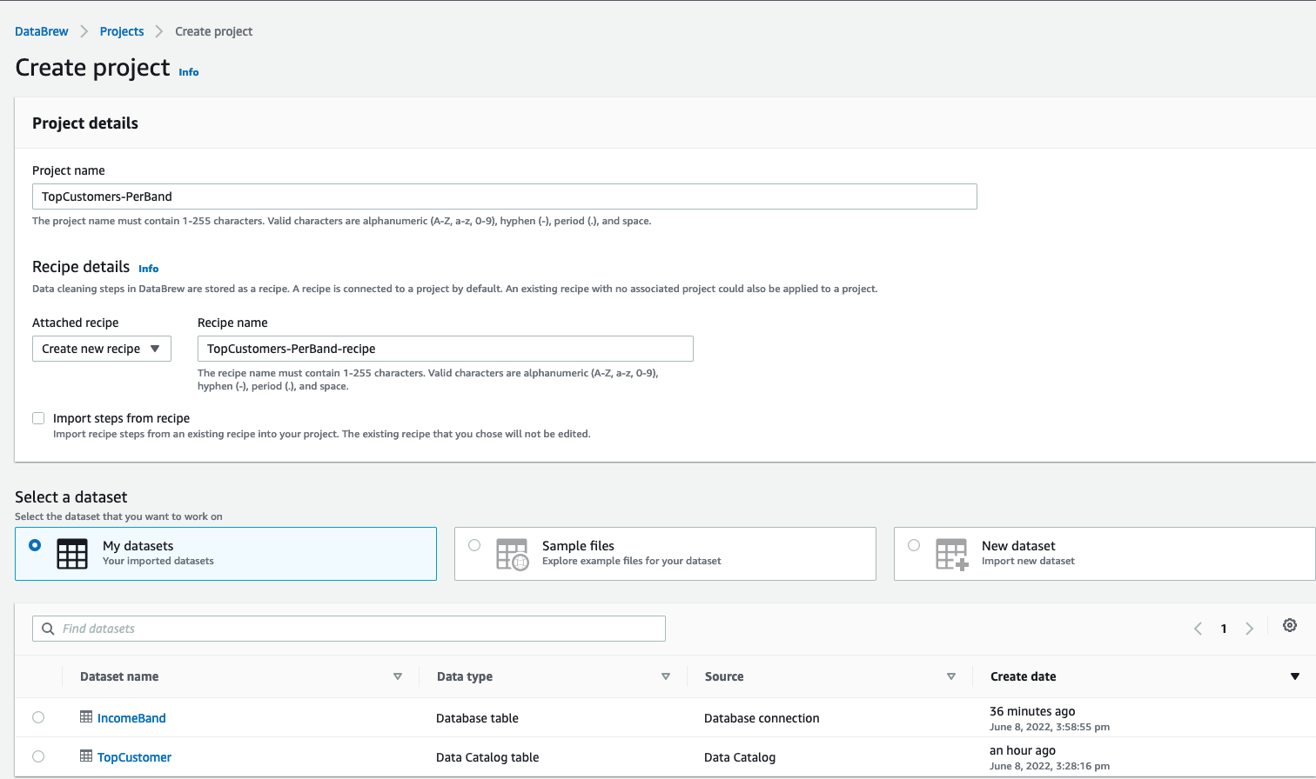Select the TopCustomer dataset radio button
The height and width of the screenshot is (779, 1316).
pos(38,756)
